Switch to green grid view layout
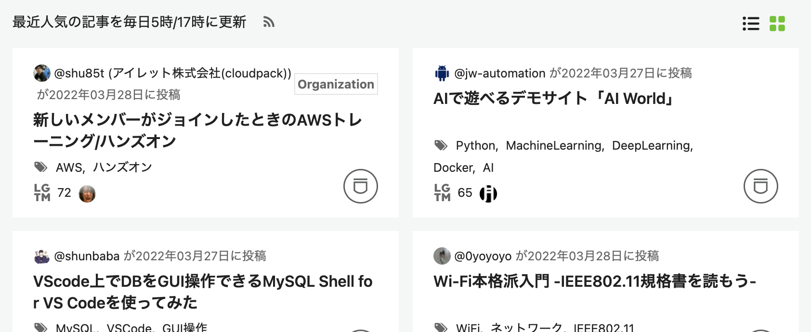 click(x=777, y=24)
